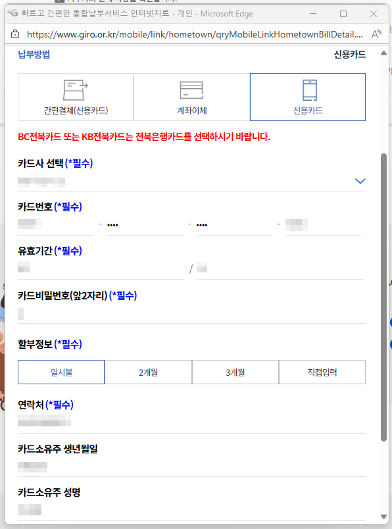Click the third card number field
Screen dimensions: 392x529
[x=234, y=224]
